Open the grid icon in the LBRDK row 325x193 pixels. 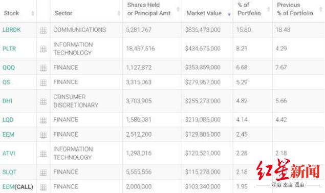point(43,30)
